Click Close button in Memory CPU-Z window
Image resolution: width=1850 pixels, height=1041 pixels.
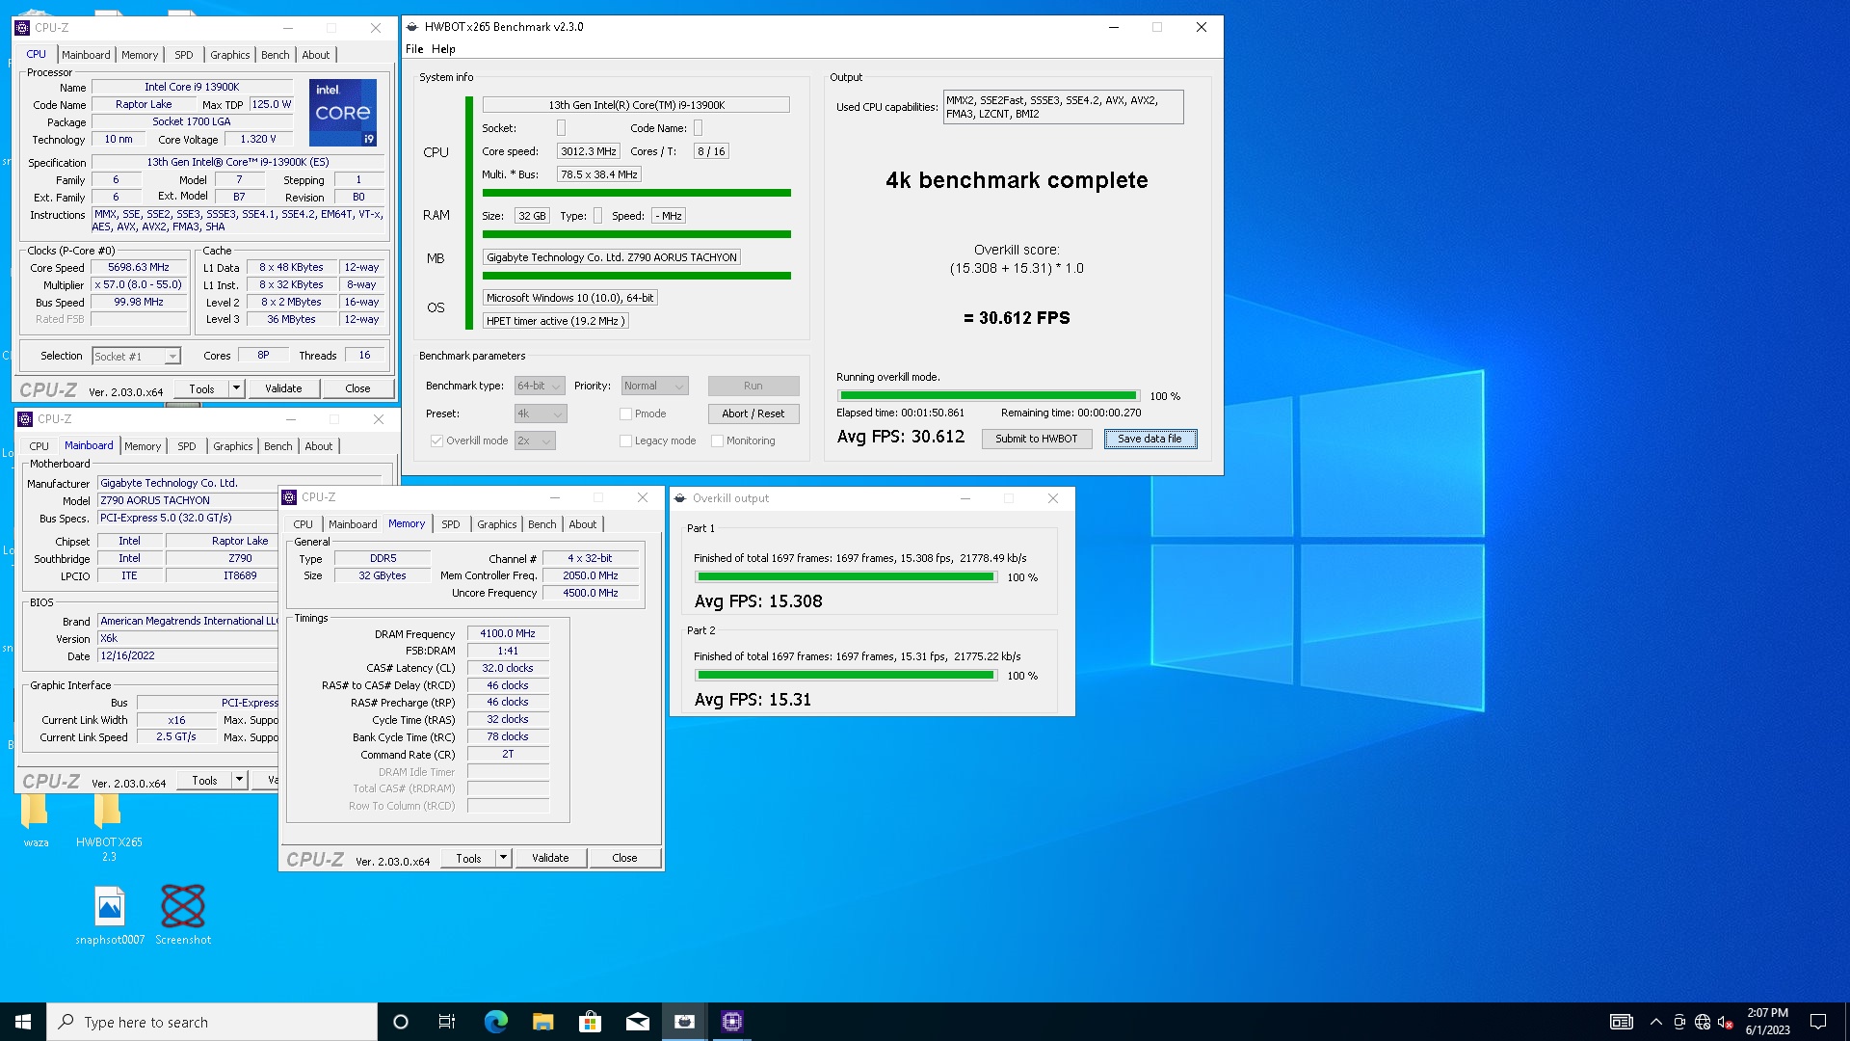(x=624, y=858)
